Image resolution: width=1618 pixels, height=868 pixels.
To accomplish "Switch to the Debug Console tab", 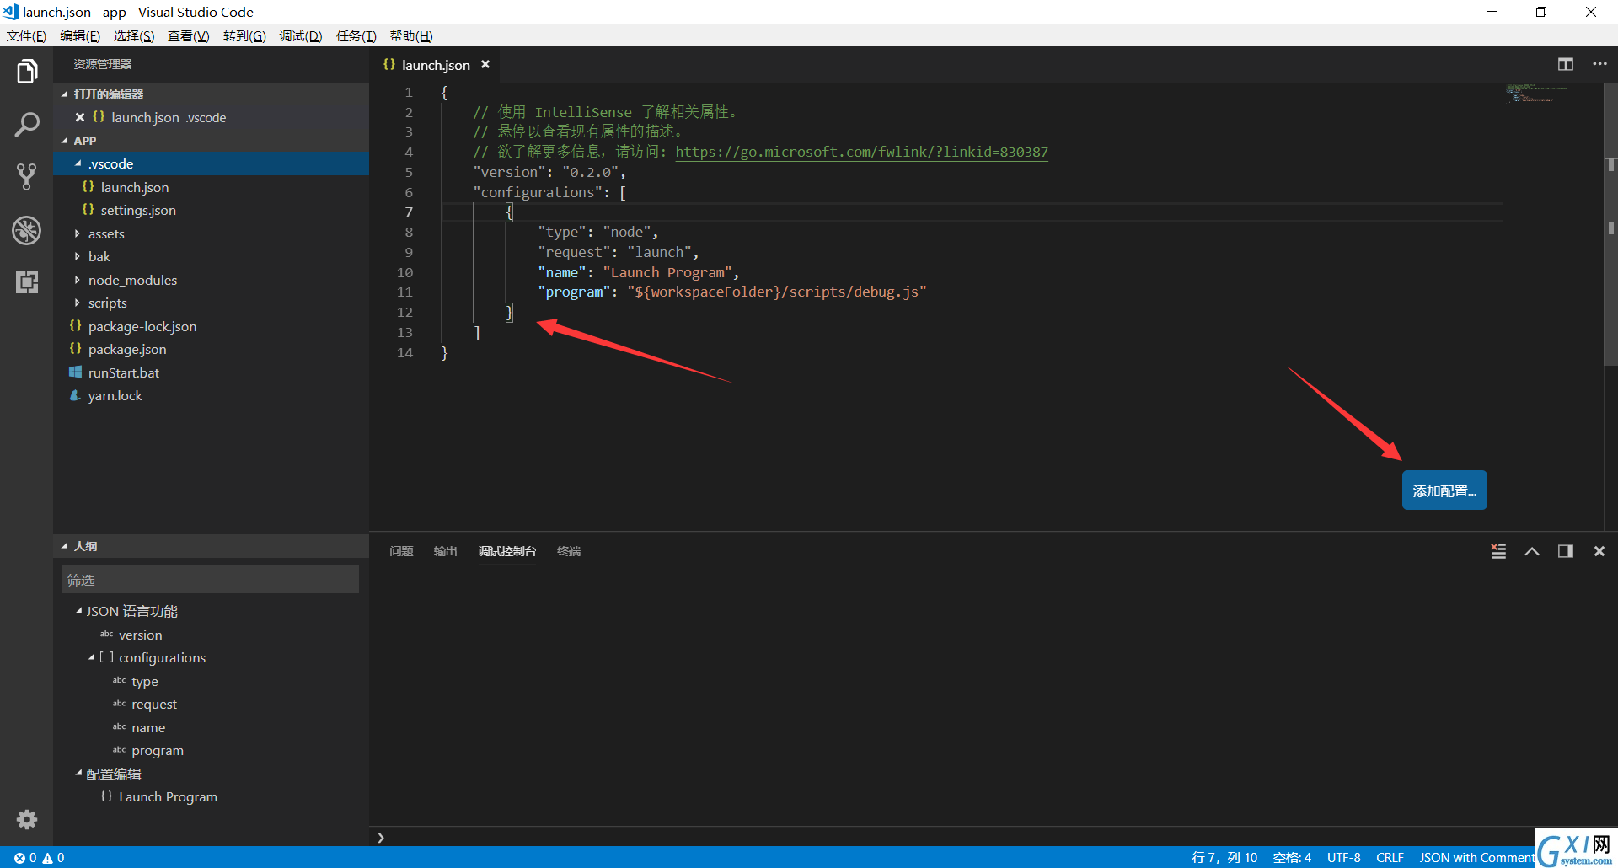I will pos(507,551).
